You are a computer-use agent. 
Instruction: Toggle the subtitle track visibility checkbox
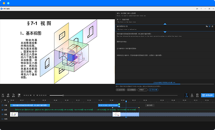(x=3, y=105)
